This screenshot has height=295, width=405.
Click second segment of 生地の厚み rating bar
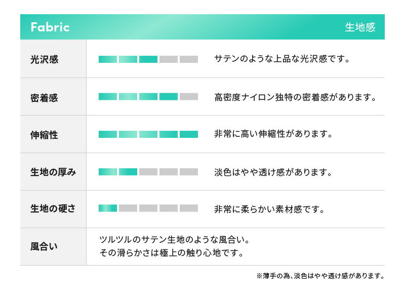[x=128, y=172]
